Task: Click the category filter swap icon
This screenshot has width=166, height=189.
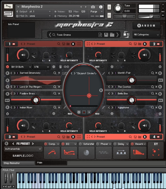Action: 126,34
